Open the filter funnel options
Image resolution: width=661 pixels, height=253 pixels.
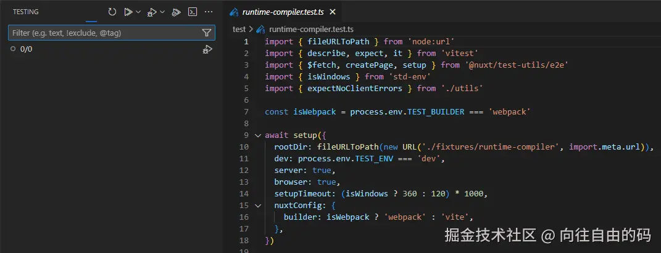pyautogui.click(x=207, y=33)
